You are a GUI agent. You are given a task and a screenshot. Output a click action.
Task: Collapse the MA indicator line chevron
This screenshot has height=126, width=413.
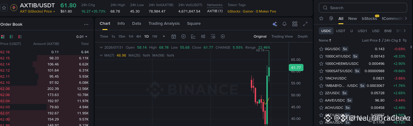(x=101, y=55)
